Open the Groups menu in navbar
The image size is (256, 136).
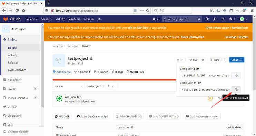coord(47,19)
